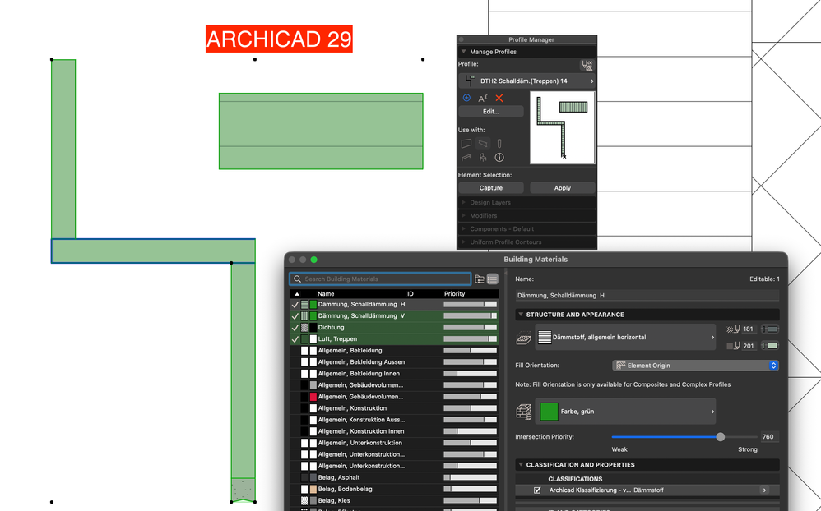Screen dimensions: 821x511
Task: Select Dämmung, Schalldämmung H row
Action: click(394, 305)
